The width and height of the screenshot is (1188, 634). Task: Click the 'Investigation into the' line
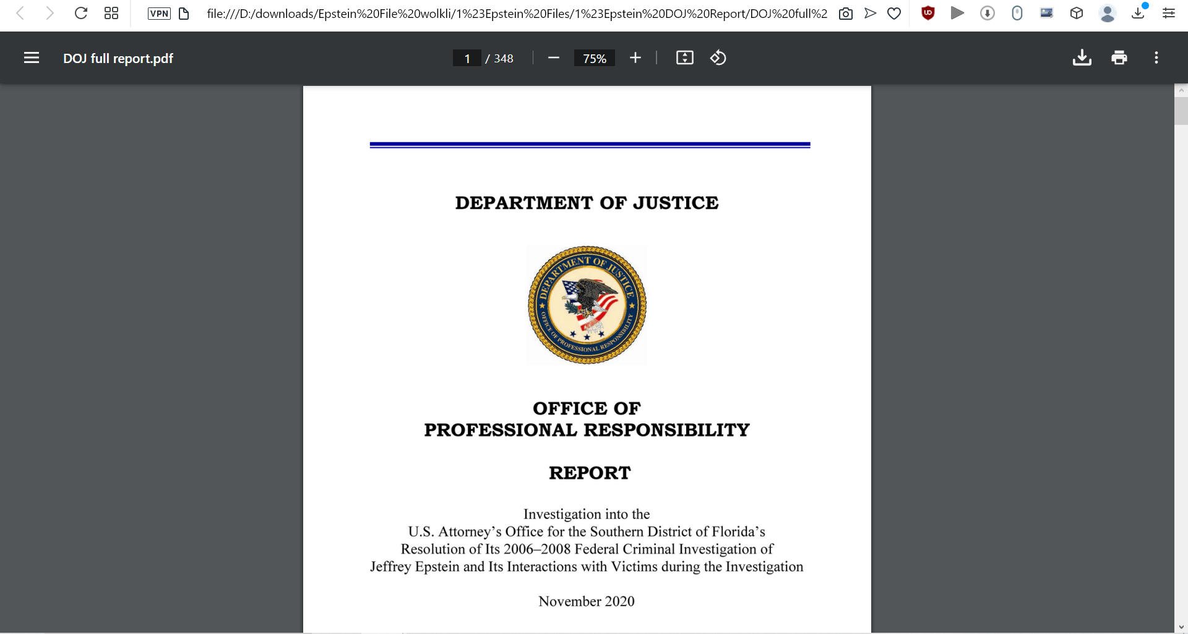pyautogui.click(x=587, y=514)
